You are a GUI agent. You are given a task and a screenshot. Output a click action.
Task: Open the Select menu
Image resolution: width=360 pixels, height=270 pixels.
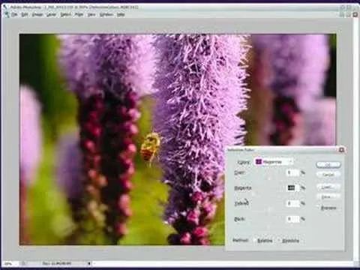(x=65, y=15)
